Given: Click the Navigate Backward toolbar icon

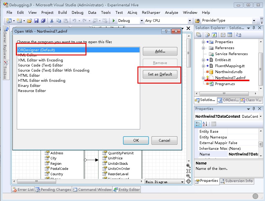Looking at the screenshot, I should click(x=95, y=21).
